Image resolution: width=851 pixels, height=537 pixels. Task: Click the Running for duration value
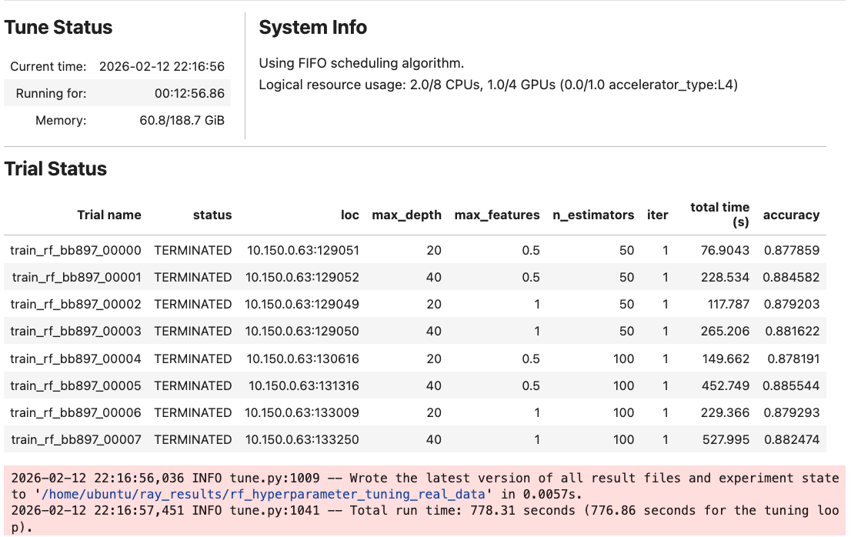point(189,94)
